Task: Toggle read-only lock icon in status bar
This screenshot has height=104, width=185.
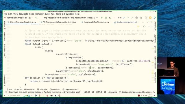Action: point(154,92)
